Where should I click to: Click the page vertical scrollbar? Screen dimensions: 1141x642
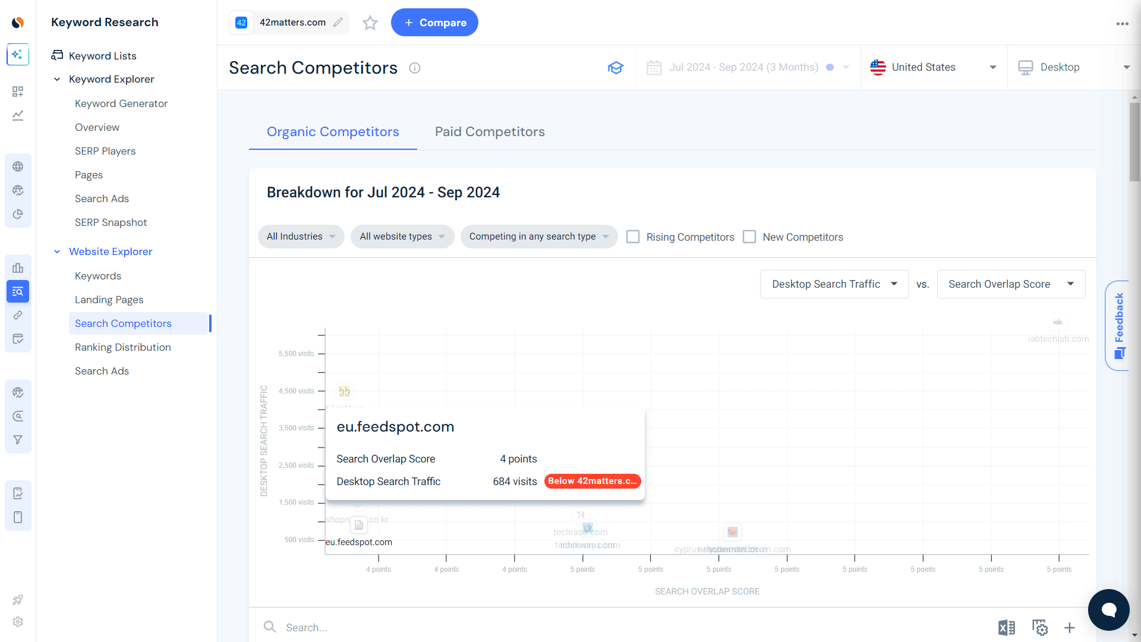[1135, 143]
